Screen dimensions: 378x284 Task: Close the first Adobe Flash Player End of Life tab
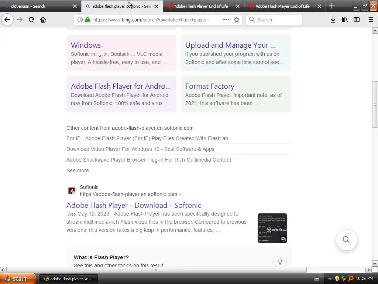(x=238, y=6)
